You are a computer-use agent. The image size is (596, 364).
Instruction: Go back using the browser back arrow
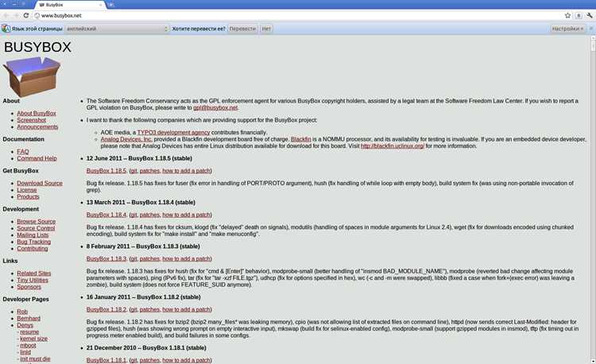tap(6, 16)
